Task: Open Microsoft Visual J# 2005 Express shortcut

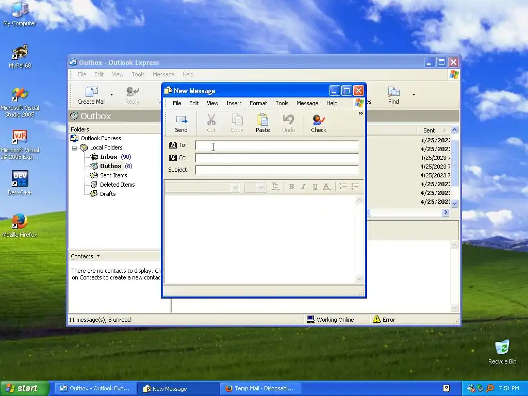Action: click(x=20, y=144)
